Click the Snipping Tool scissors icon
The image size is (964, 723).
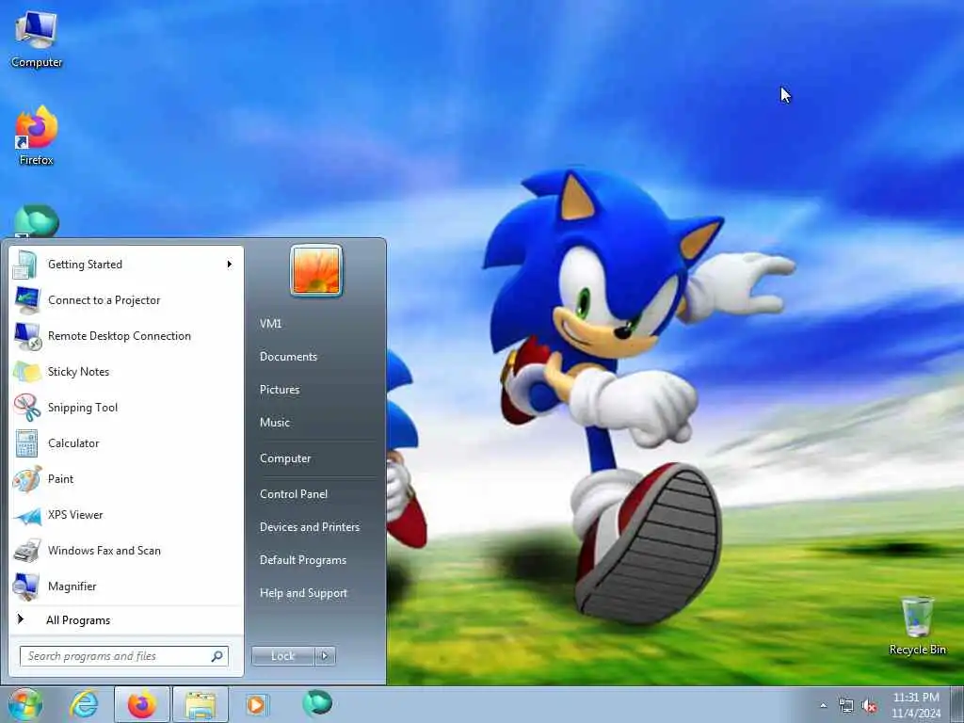[x=26, y=408]
